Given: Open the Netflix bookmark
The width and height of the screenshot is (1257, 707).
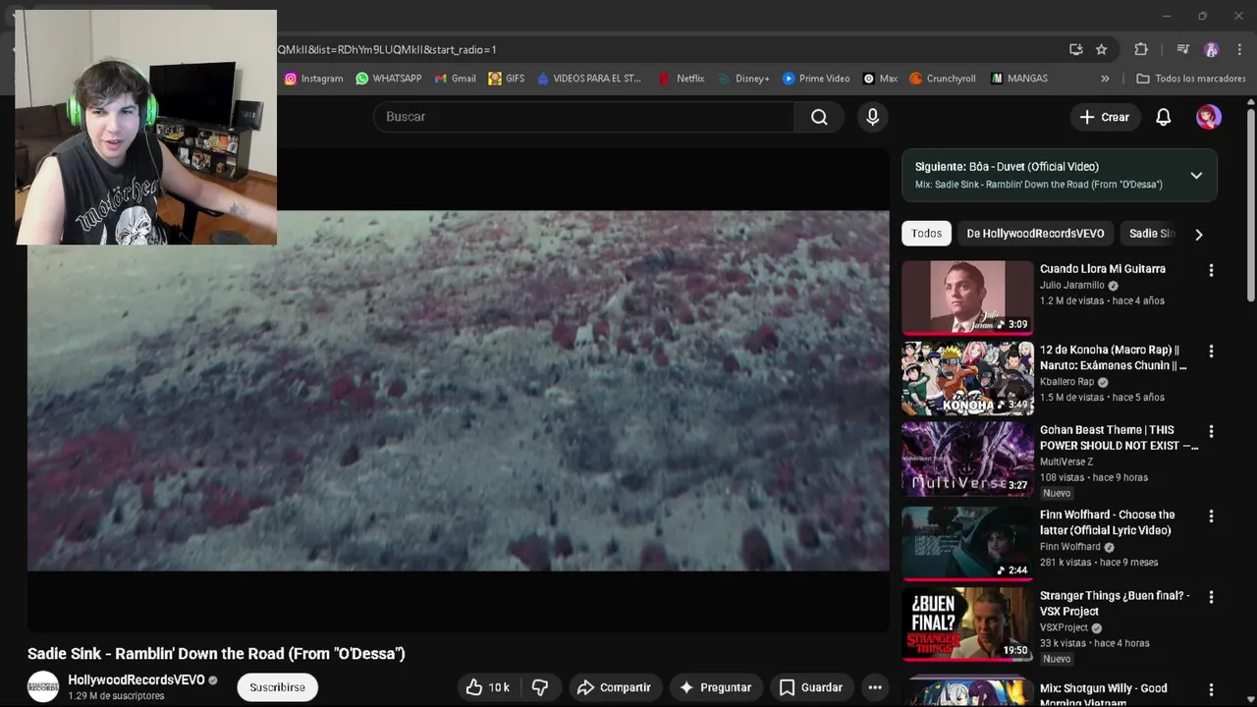Looking at the screenshot, I should tap(682, 79).
